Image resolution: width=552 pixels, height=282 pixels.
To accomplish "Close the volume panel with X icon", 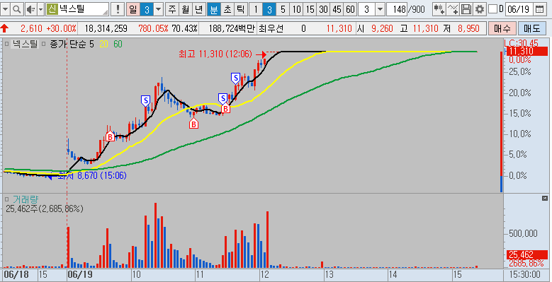I will point(545,199).
